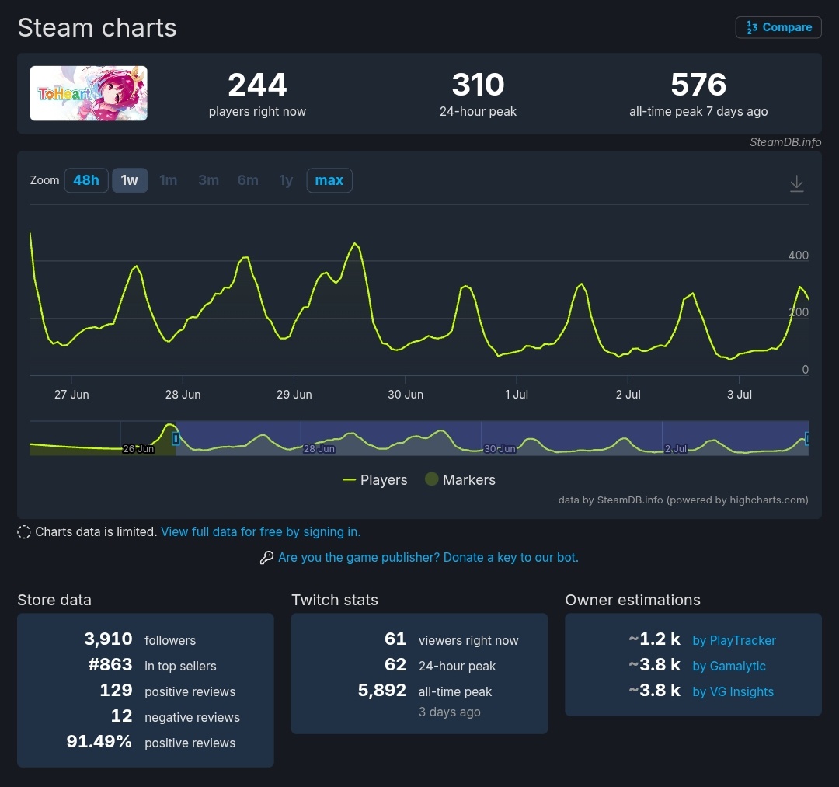Viewport: 839px width, 787px height.
Task: Click the #863 in top sellers value
Action: coord(110,664)
